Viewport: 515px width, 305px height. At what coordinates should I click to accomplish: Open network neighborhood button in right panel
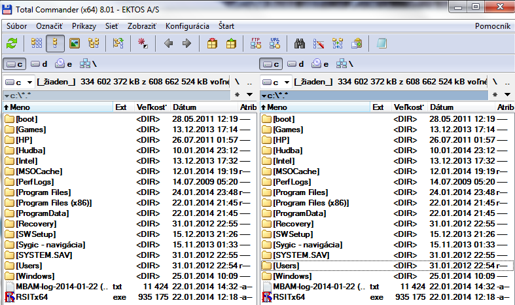pyautogui.click(x=345, y=64)
